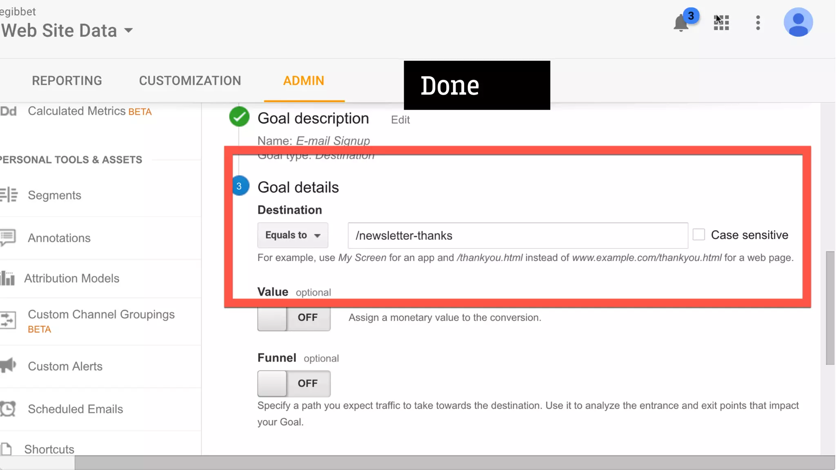Enable the Case sensitive checkbox
The image size is (836, 470).
pyautogui.click(x=699, y=235)
